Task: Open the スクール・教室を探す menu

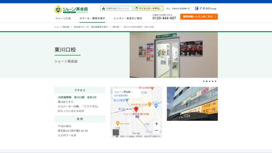Action: click(92, 18)
